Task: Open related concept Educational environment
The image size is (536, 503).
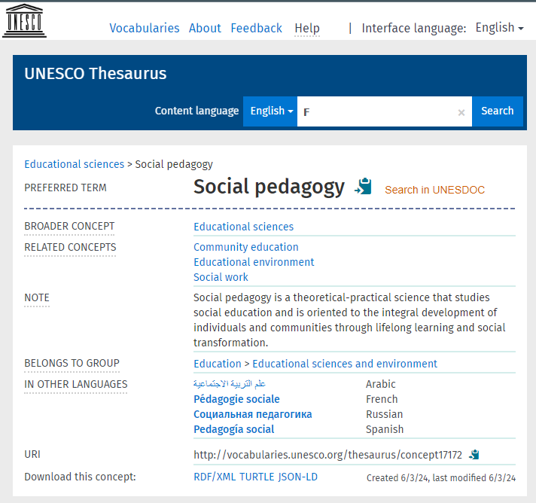Action: coord(254,262)
